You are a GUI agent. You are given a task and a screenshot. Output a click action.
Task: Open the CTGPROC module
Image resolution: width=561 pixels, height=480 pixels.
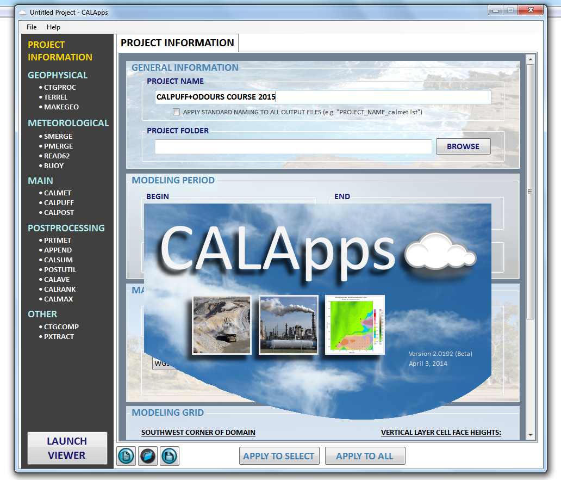[60, 88]
